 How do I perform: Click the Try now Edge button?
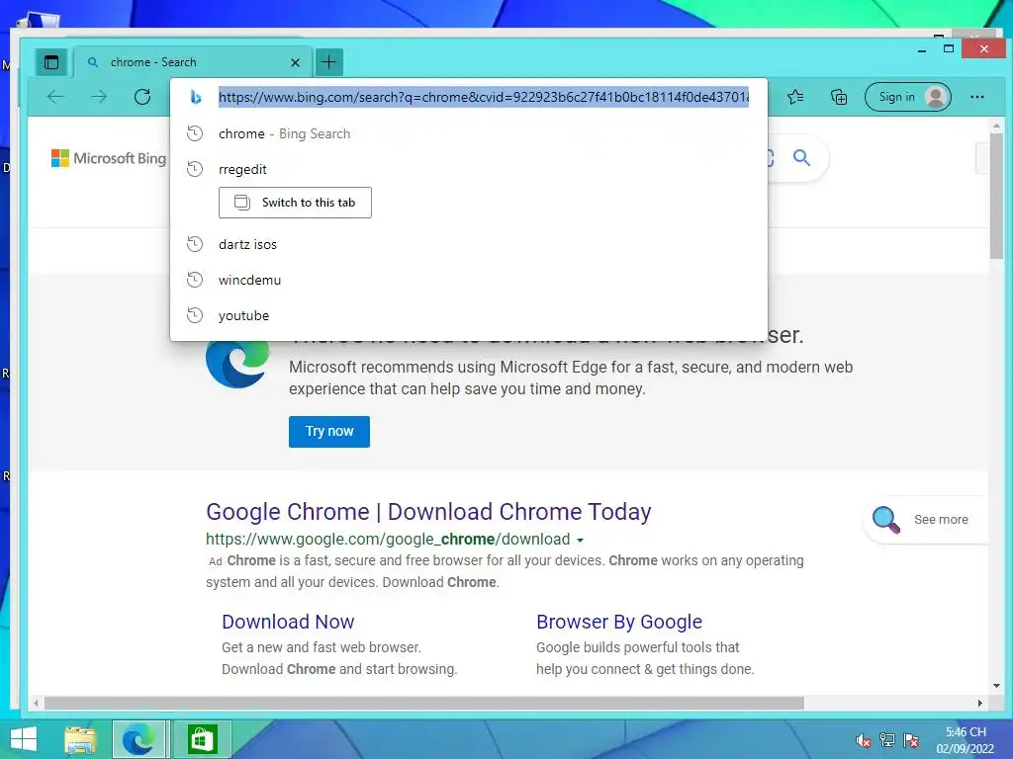tap(328, 431)
